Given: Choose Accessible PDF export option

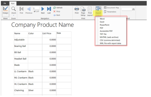Looking at the screenshot, I should coord(111,31).
